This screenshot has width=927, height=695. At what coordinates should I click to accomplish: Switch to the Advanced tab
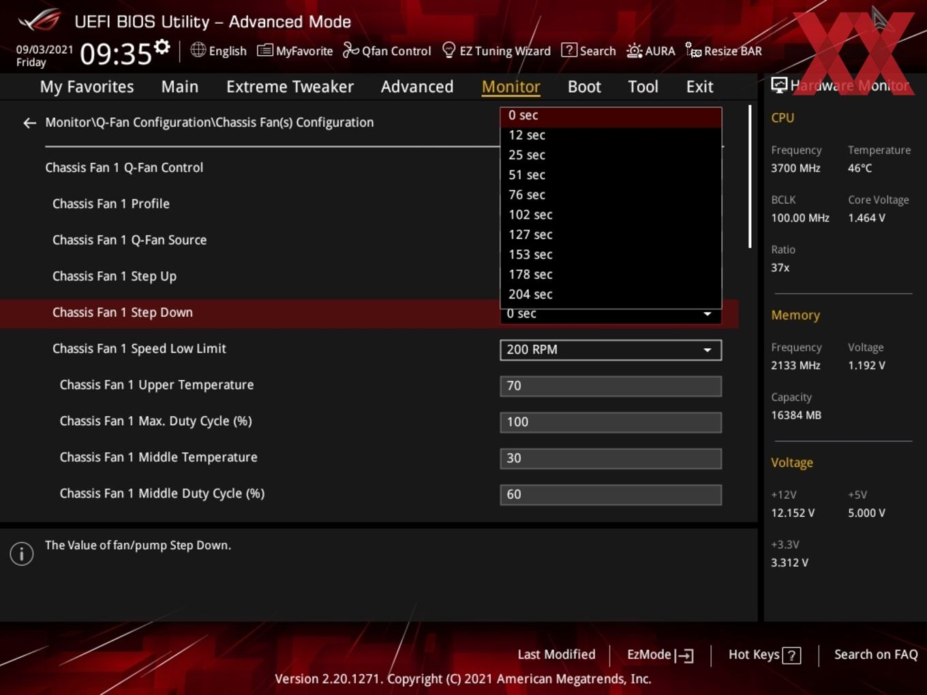point(417,87)
